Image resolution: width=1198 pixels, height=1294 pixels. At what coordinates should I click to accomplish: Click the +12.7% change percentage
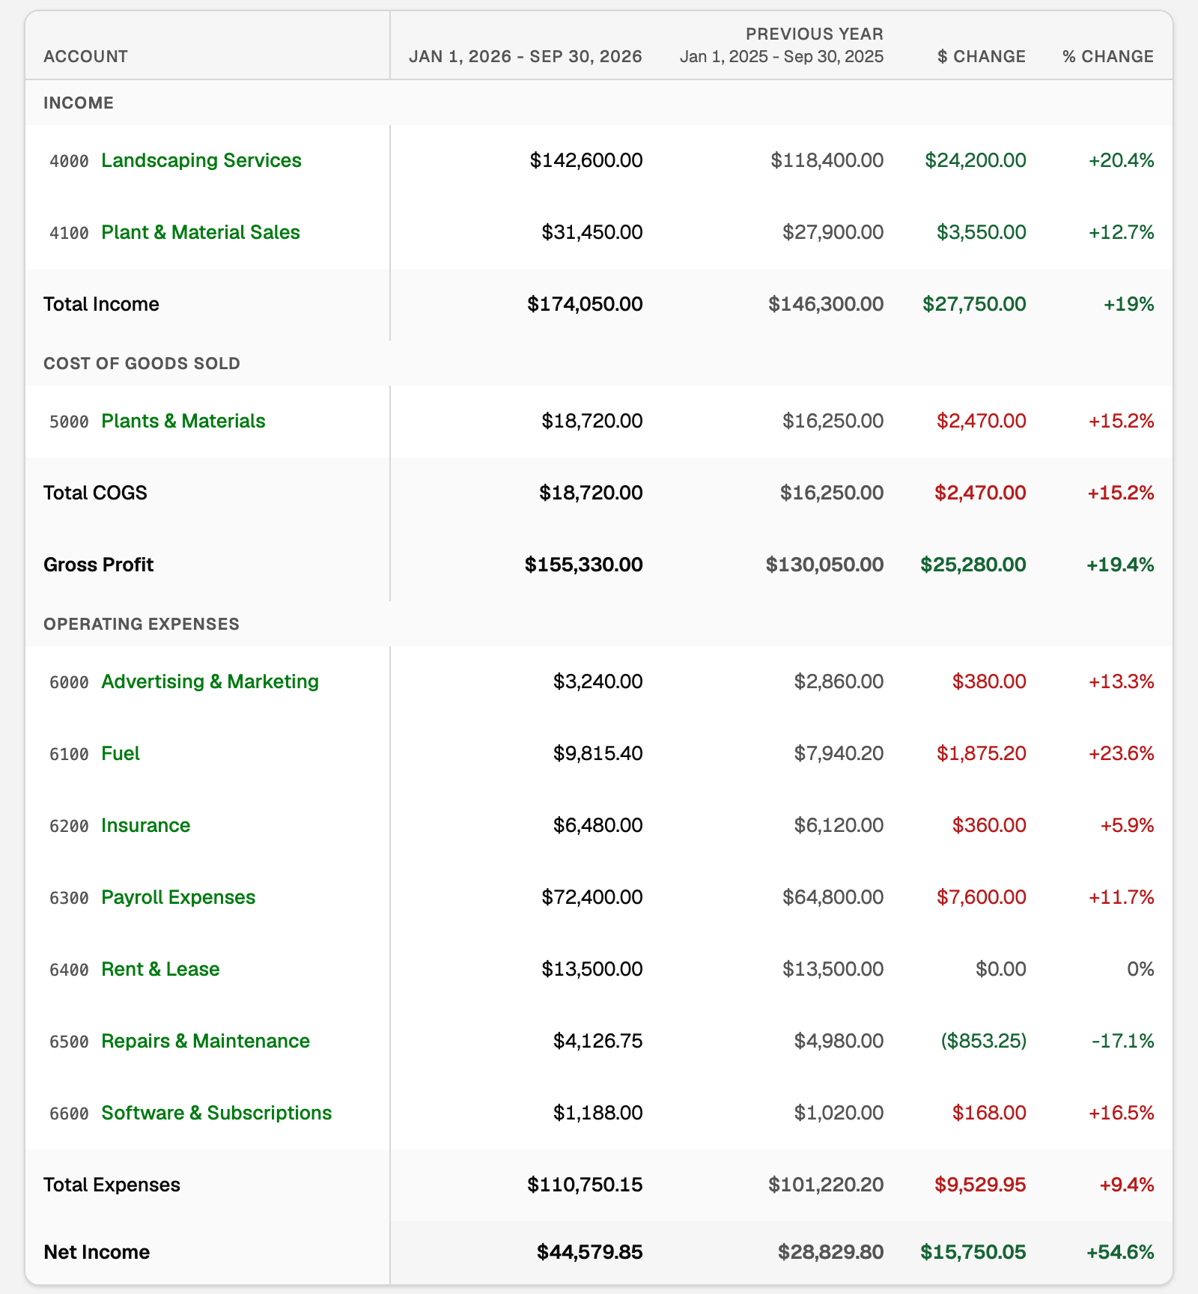coord(1121,232)
